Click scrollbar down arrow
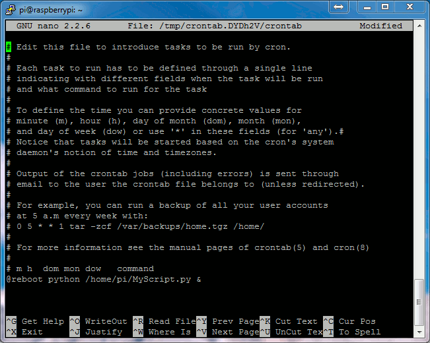Screen dimensions: 430x343 (419, 332)
